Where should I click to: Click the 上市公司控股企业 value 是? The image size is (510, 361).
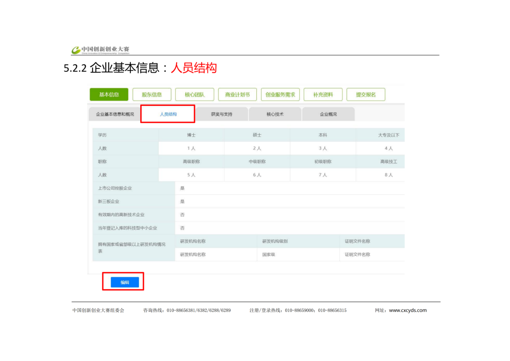[x=182, y=188]
